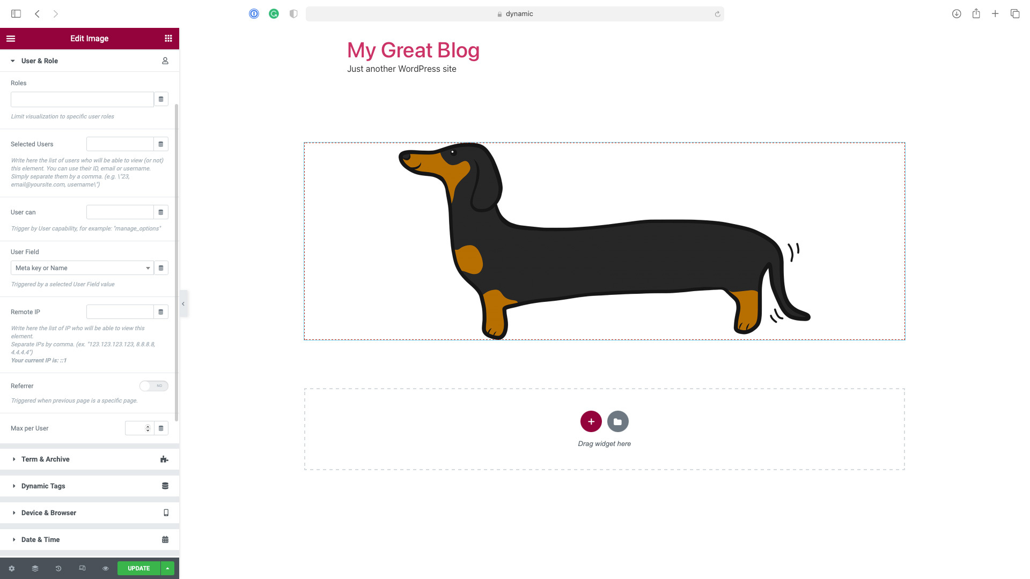Click the grid/apps icon in editor header
The height and width of the screenshot is (579, 1030).
coord(168,38)
